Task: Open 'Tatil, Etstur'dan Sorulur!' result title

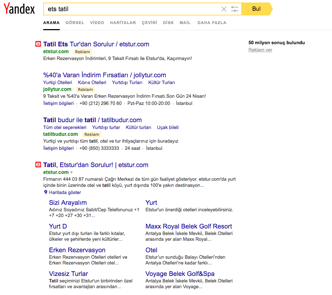Action: (96, 165)
